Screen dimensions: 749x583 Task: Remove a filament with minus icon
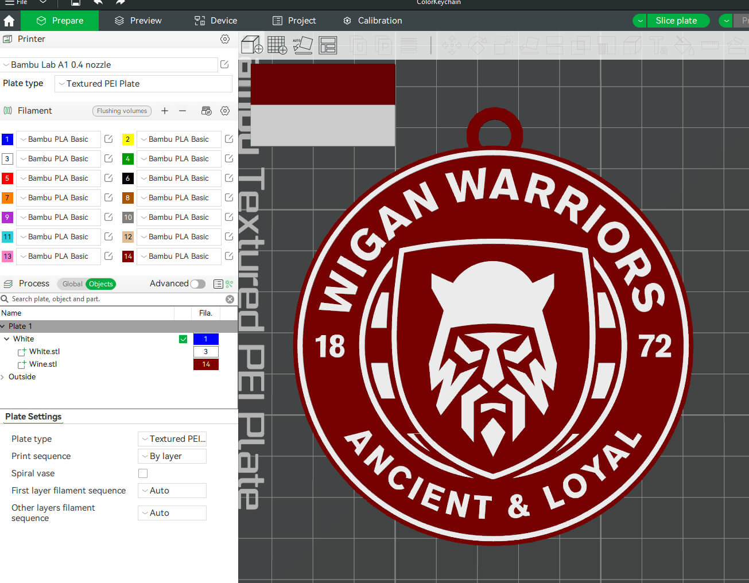pos(183,111)
